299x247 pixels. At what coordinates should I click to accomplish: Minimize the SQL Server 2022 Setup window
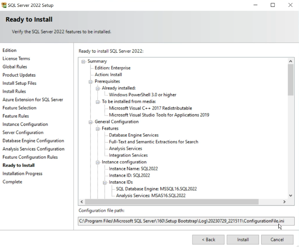(x=255, y=5)
